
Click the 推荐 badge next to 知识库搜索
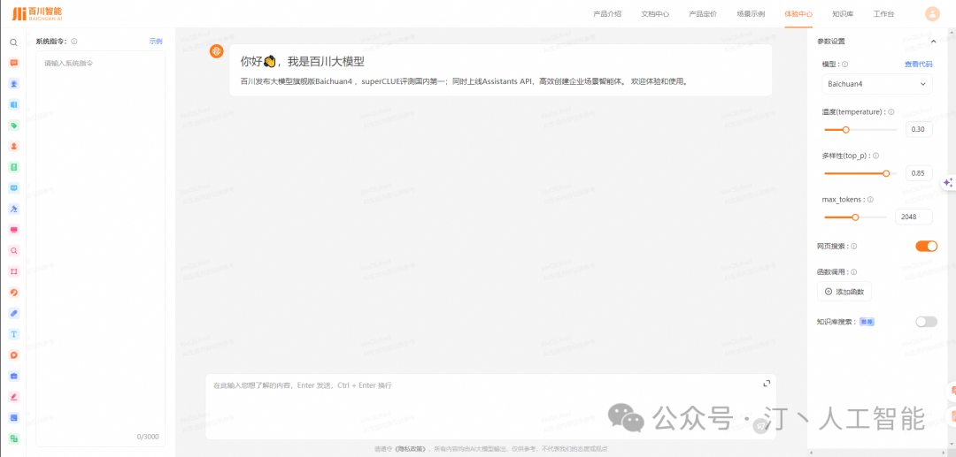[x=867, y=321]
